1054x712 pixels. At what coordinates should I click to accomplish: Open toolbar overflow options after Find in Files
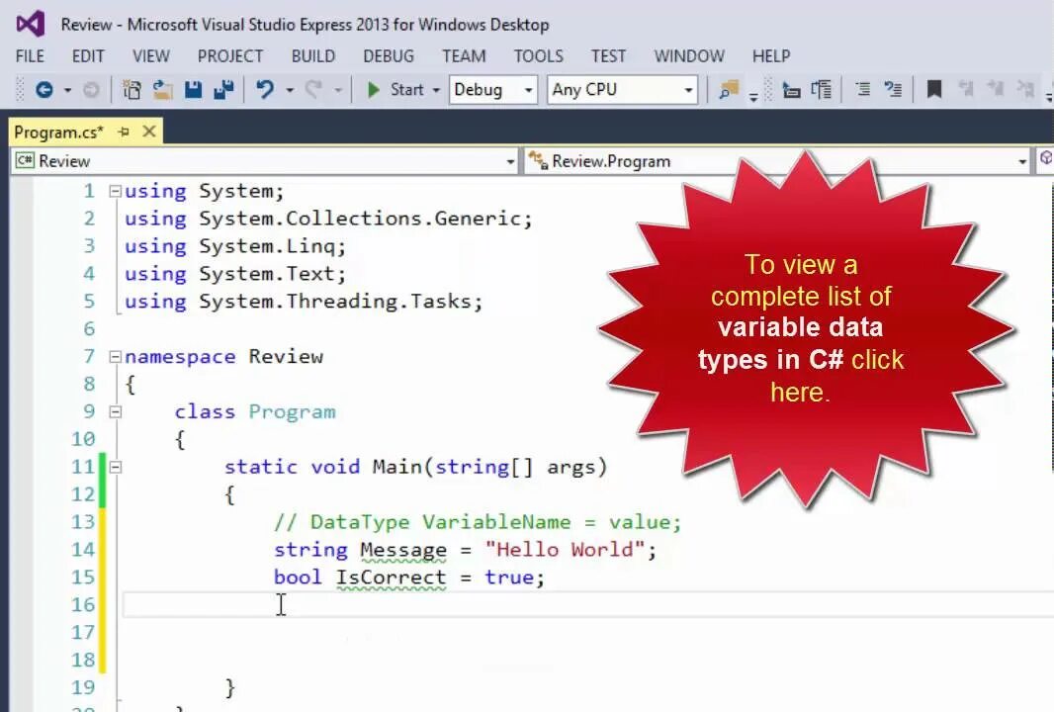coord(753,98)
